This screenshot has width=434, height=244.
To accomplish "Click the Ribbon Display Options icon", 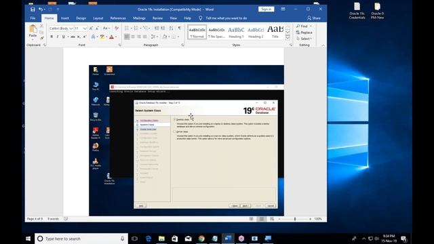I will [x=283, y=9].
